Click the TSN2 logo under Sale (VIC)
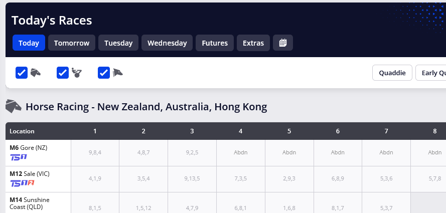This screenshot has height=213, width=446. tap(22, 183)
